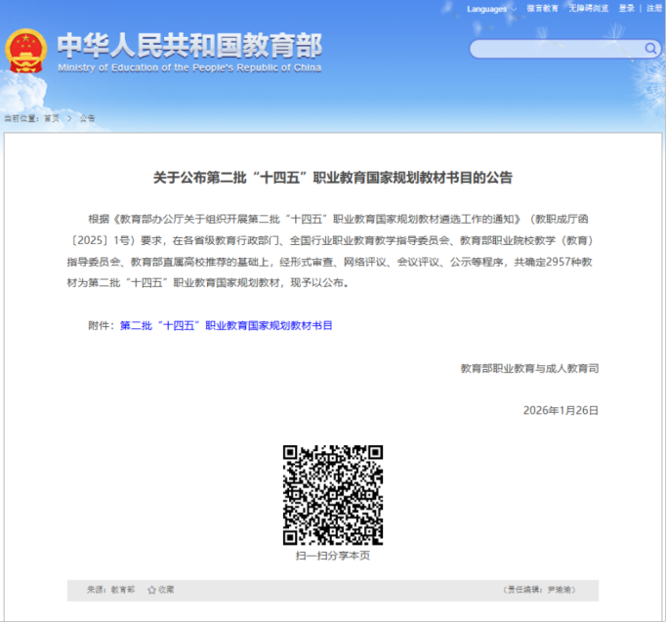Open the 无障碍浏览 link

point(588,9)
